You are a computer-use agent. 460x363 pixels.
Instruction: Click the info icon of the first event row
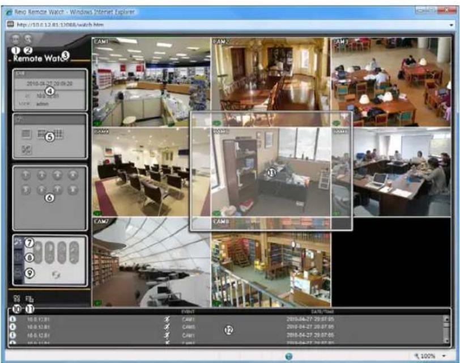pos(12,319)
